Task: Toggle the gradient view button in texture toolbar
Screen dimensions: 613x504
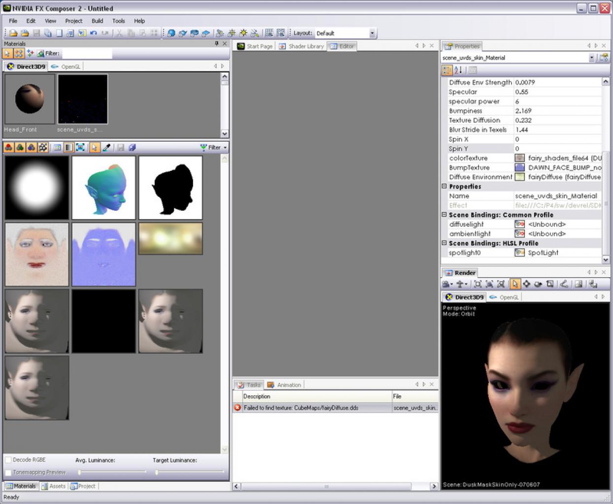Action: point(69,147)
